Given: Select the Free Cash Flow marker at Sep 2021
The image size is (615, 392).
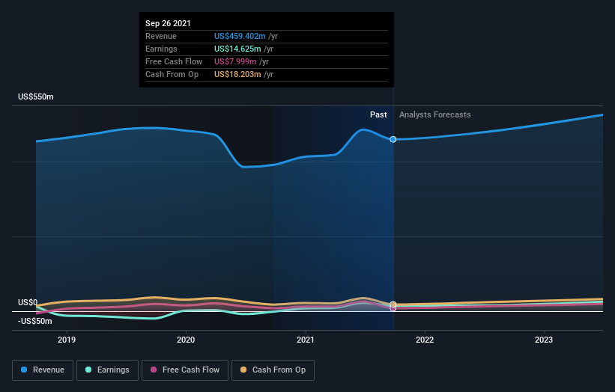Looking at the screenshot, I should 393,308.
